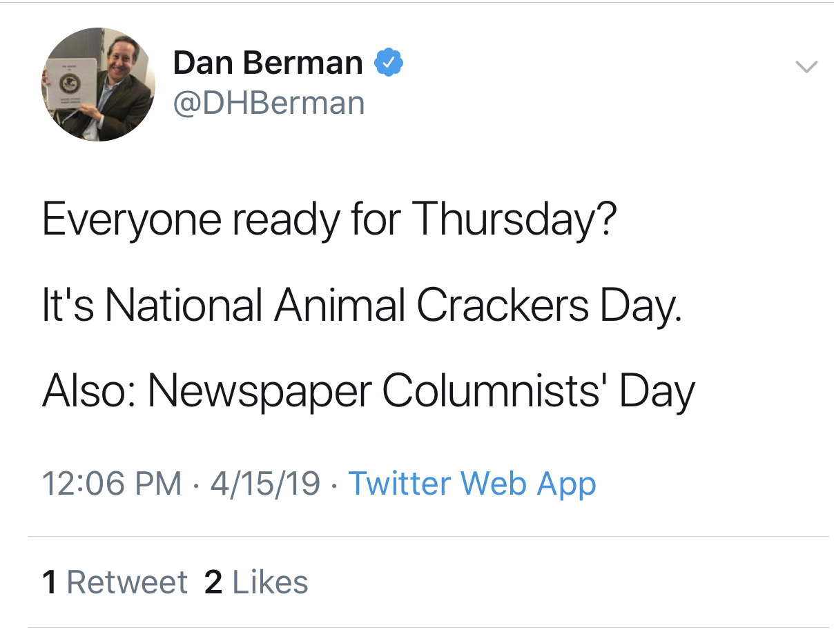Click the 12:06 PM timestamp
The height and width of the screenshot is (632, 834).
pos(112,483)
